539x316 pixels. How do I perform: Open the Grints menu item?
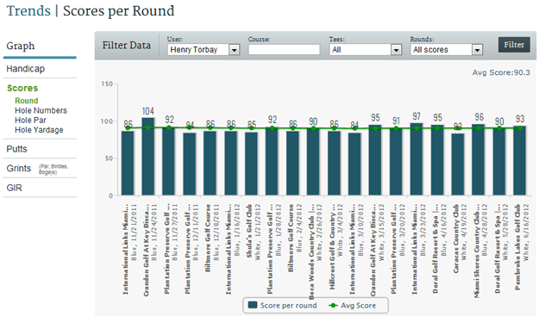[x=19, y=169]
